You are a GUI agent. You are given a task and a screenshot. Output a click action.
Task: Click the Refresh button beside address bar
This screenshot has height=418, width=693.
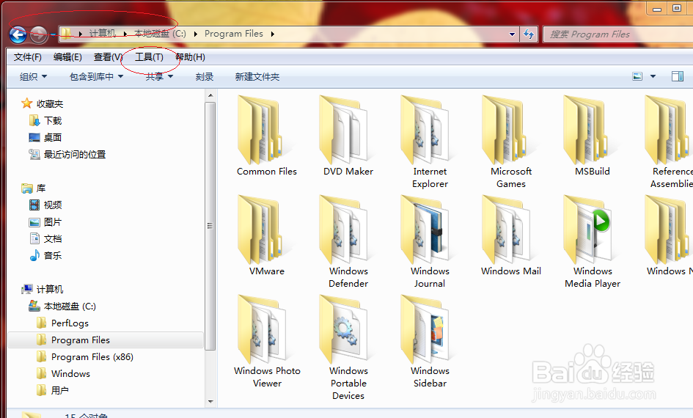click(x=529, y=34)
